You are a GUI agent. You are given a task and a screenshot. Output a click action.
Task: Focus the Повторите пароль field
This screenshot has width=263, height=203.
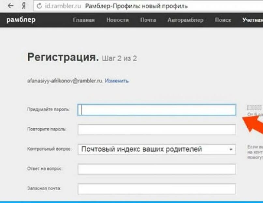click(157, 130)
